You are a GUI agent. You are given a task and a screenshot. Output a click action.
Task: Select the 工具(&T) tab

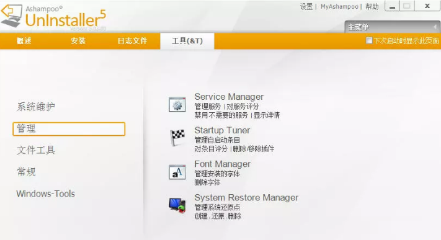187,41
